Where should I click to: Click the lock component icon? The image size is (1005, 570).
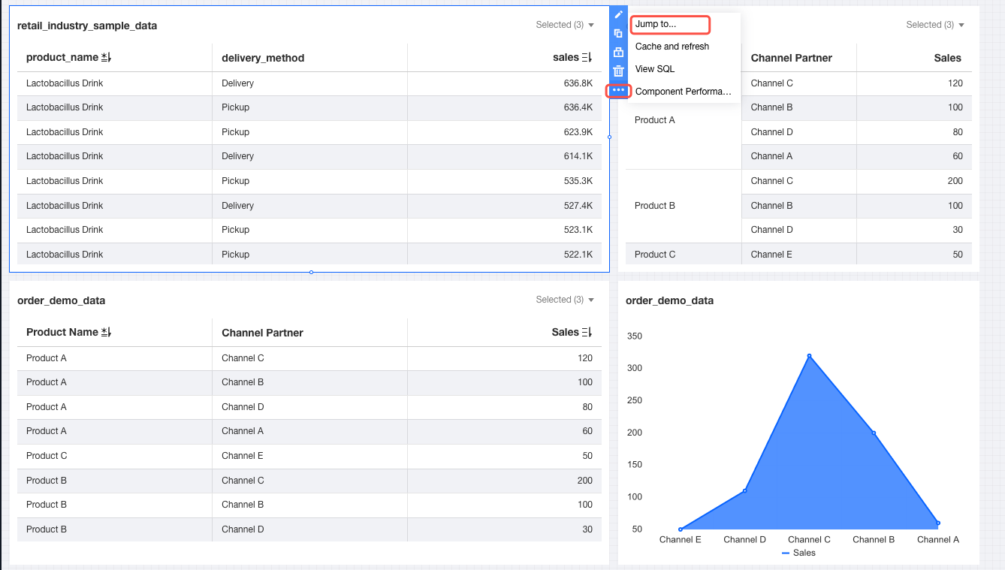[x=619, y=53]
